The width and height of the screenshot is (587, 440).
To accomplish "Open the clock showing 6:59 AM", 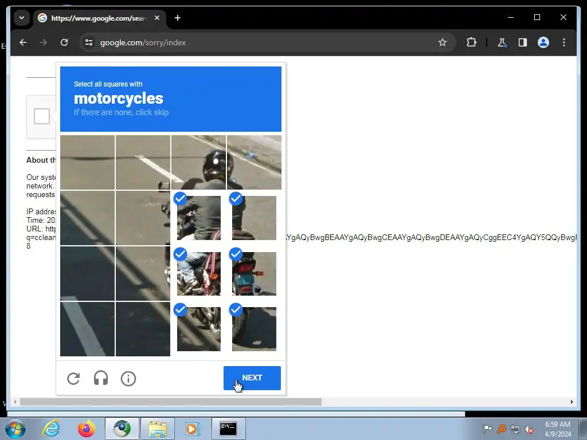I will (558, 429).
